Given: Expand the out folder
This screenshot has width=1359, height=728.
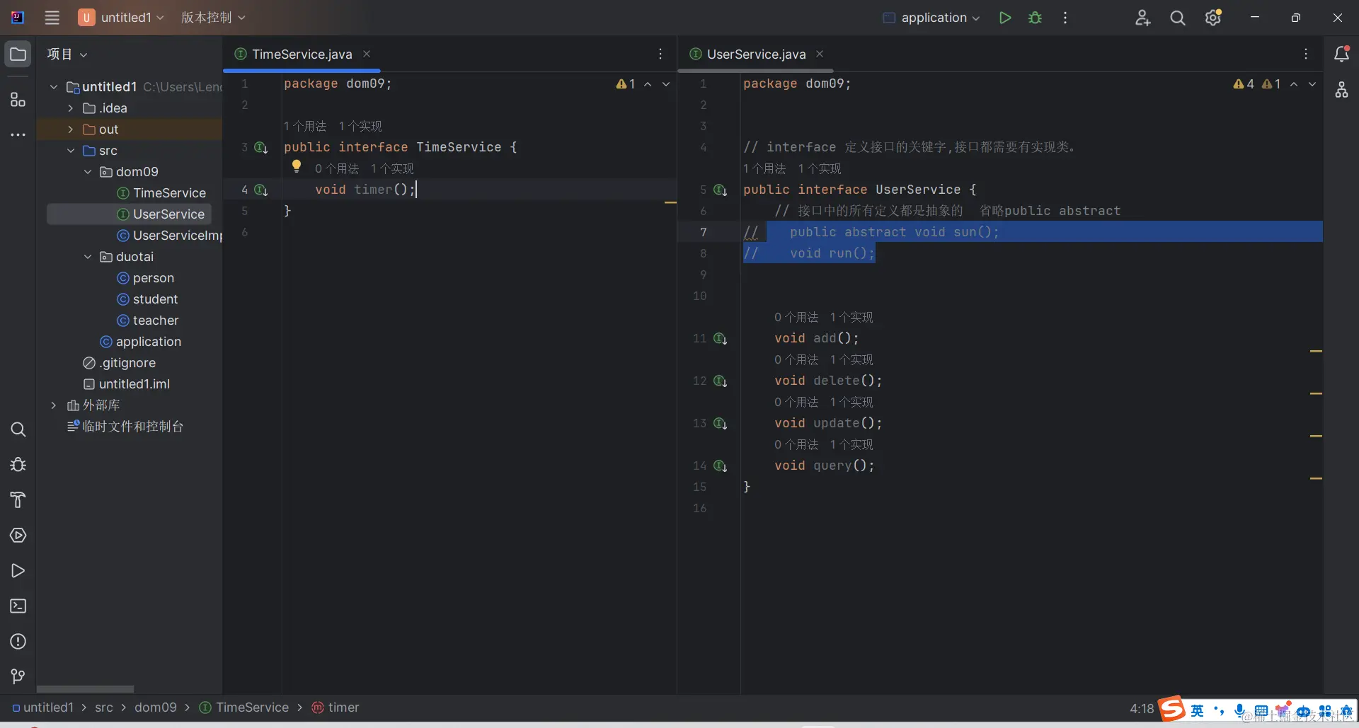Looking at the screenshot, I should point(71,129).
